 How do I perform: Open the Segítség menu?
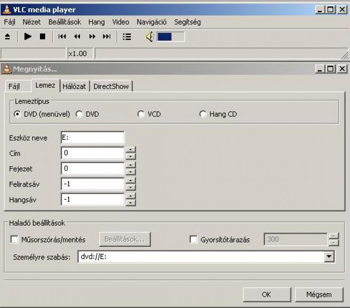tap(188, 22)
